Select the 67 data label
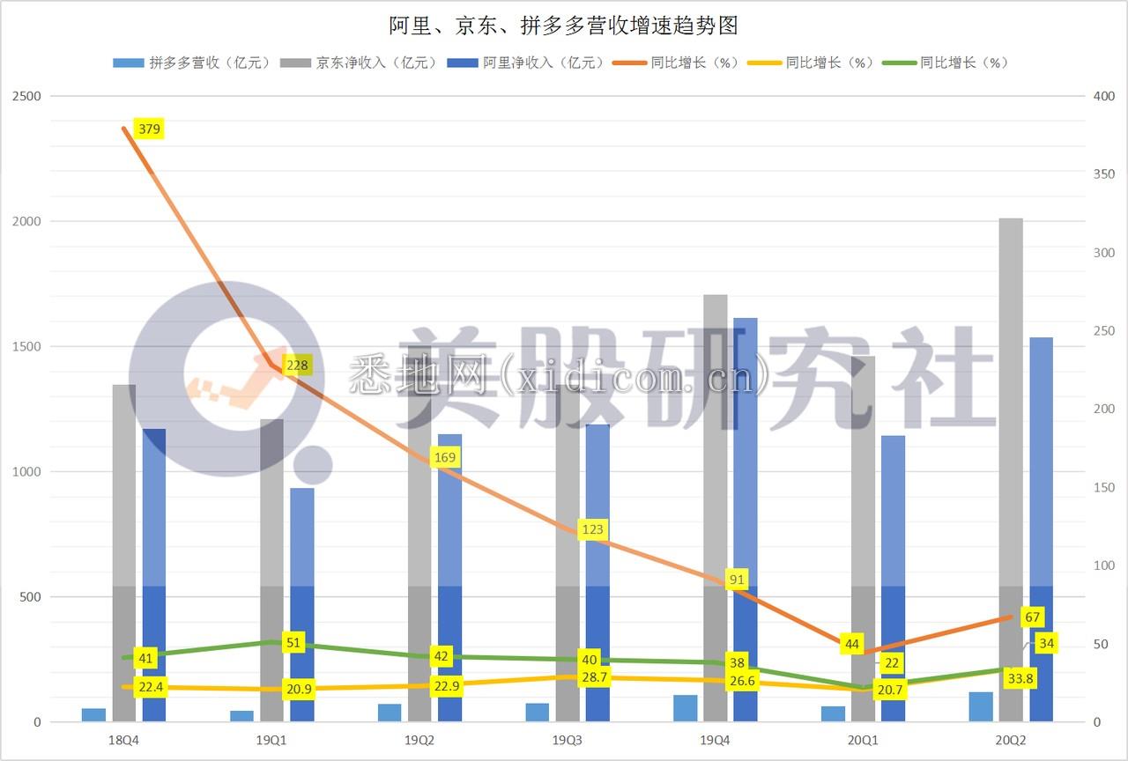This screenshot has height=761, width=1128. coord(1033,617)
